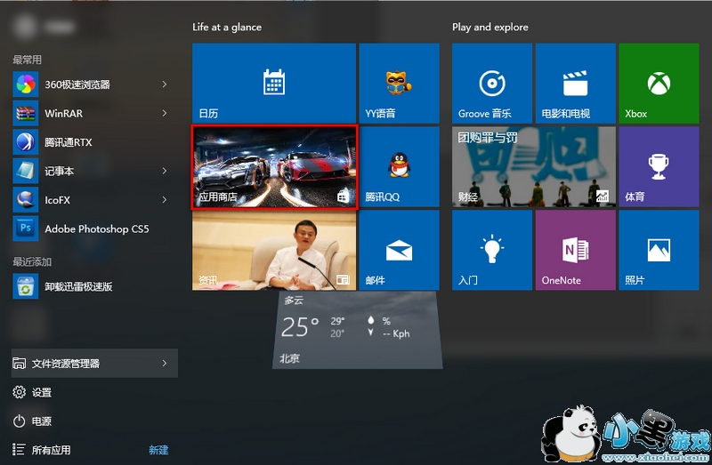The height and width of the screenshot is (465, 712).
Task: Launch Adobe Photoshop CS5 from the list
Action: point(96,228)
